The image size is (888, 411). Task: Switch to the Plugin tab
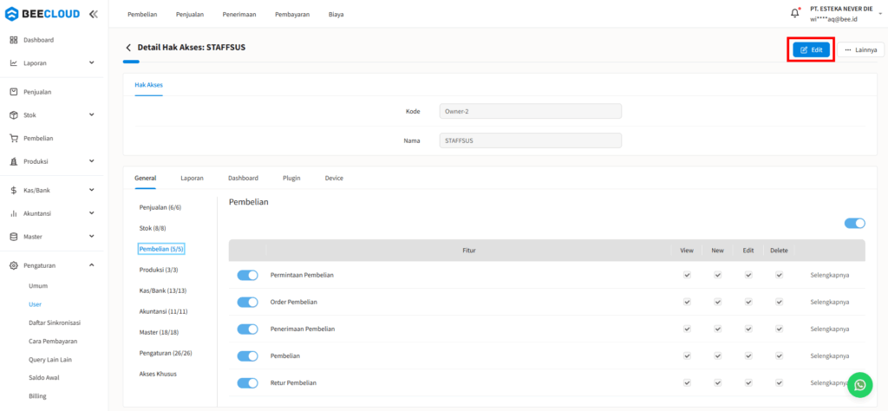coord(291,178)
